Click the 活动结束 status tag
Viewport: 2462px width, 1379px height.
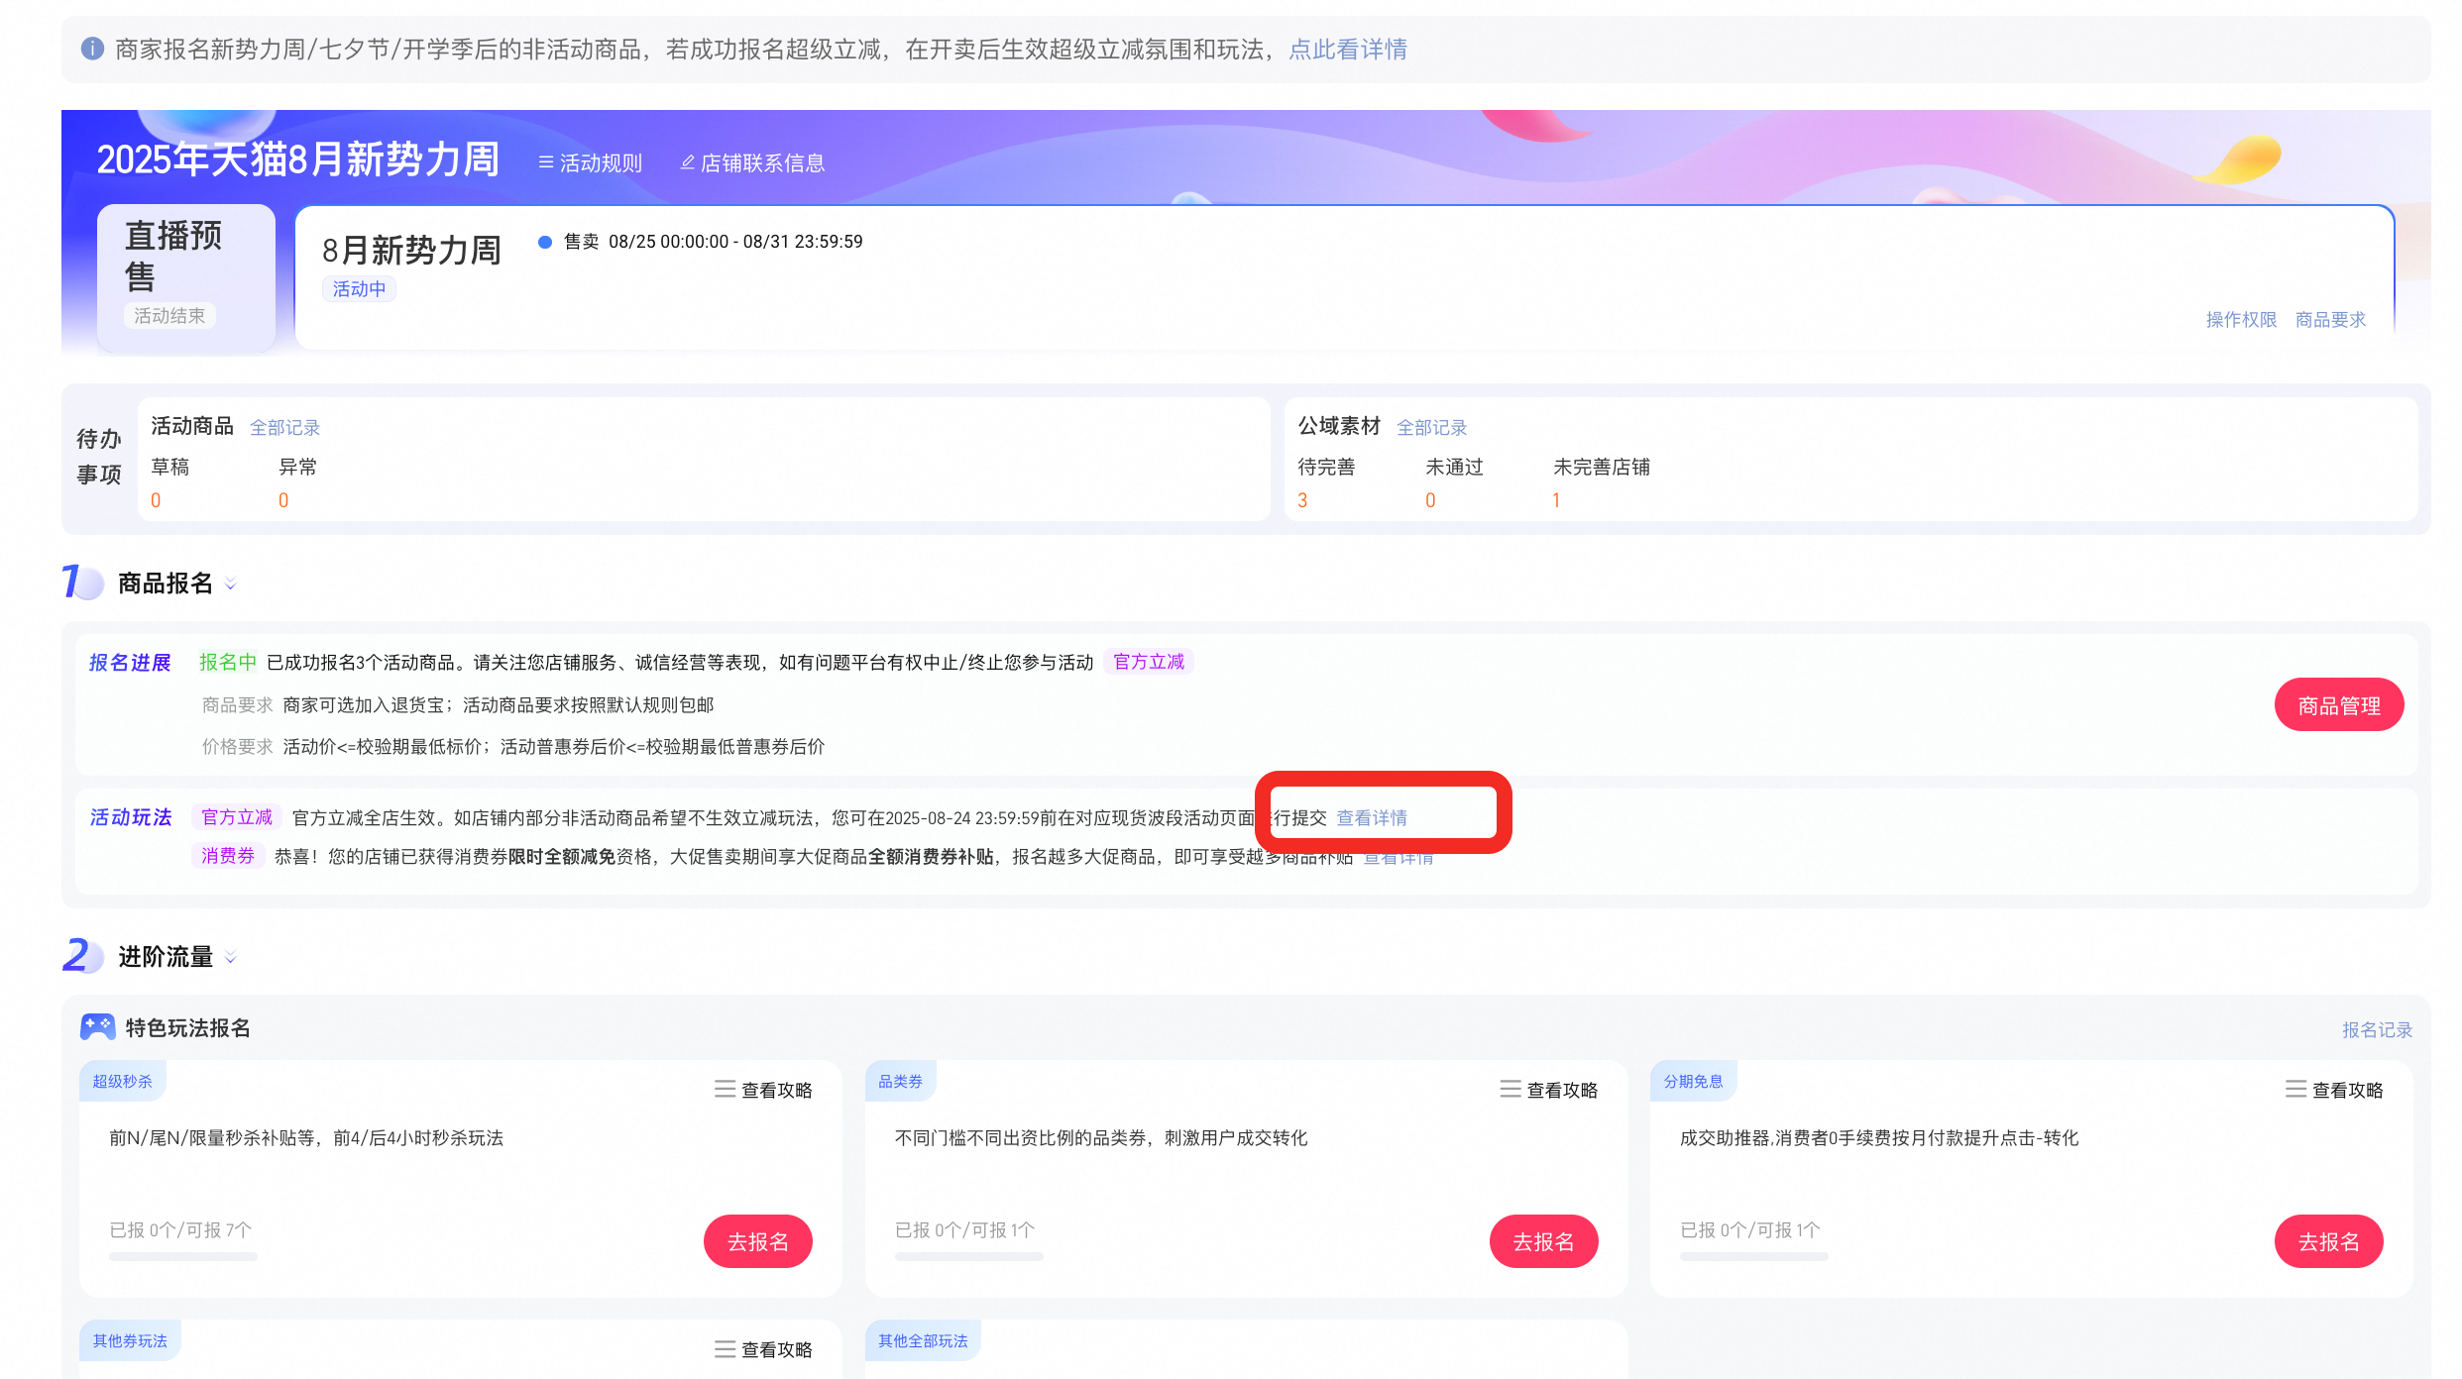coord(169,316)
